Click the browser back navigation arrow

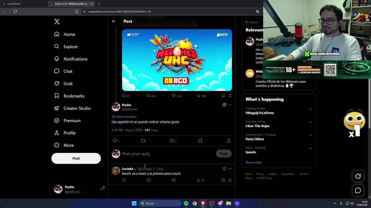click(x=4, y=12)
